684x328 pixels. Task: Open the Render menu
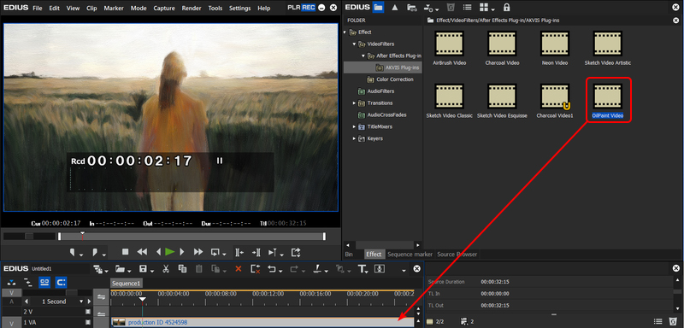pos(192,8)
